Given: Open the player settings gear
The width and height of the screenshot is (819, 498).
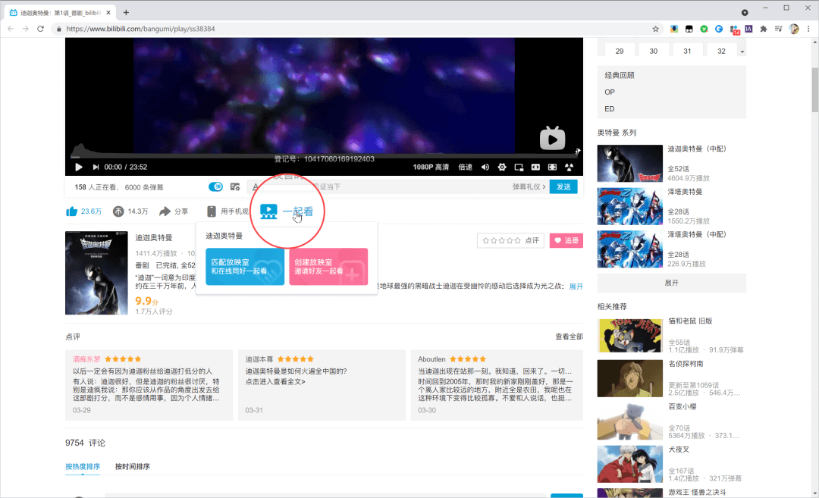Looking at the screenshot, I should [502, 167].
